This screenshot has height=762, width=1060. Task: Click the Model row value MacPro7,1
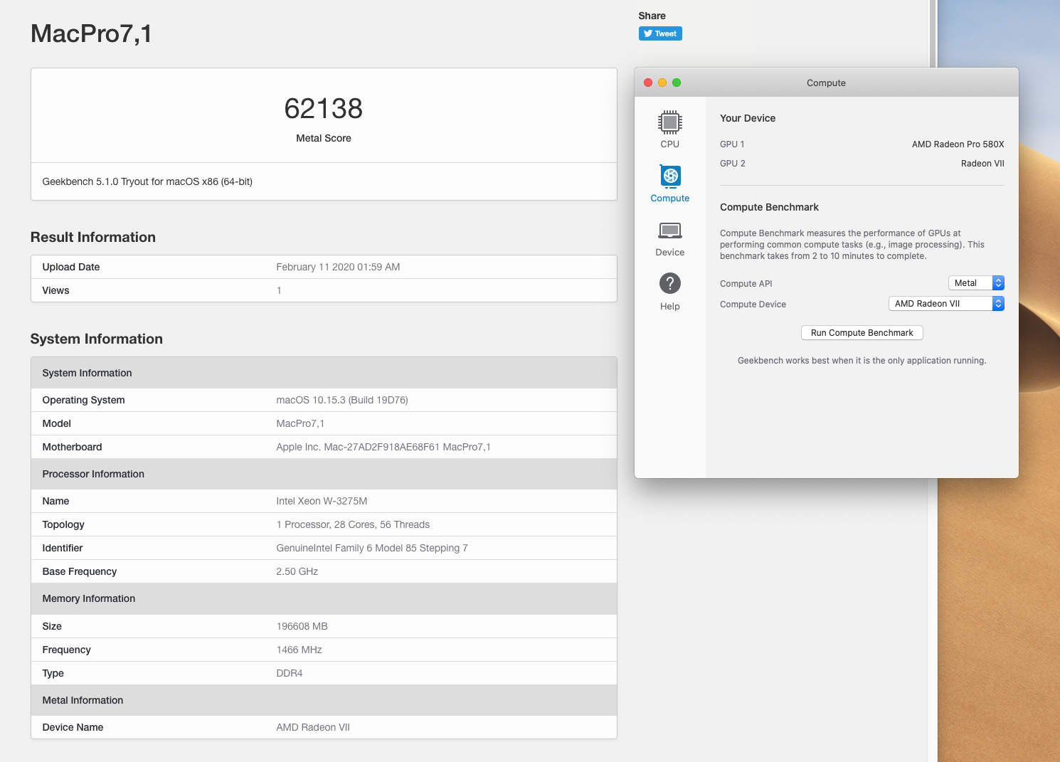300,423
